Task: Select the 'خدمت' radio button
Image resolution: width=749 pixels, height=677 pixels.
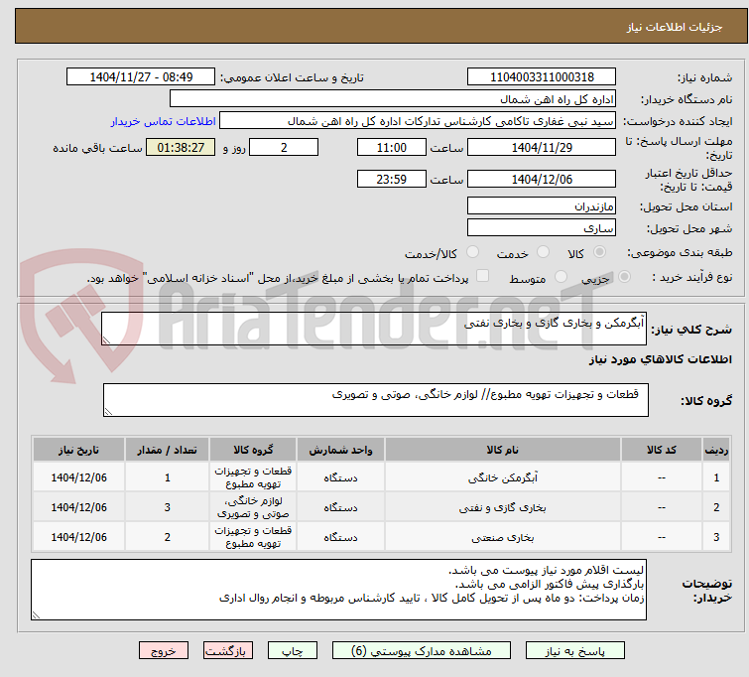Action: pos(543,252)
